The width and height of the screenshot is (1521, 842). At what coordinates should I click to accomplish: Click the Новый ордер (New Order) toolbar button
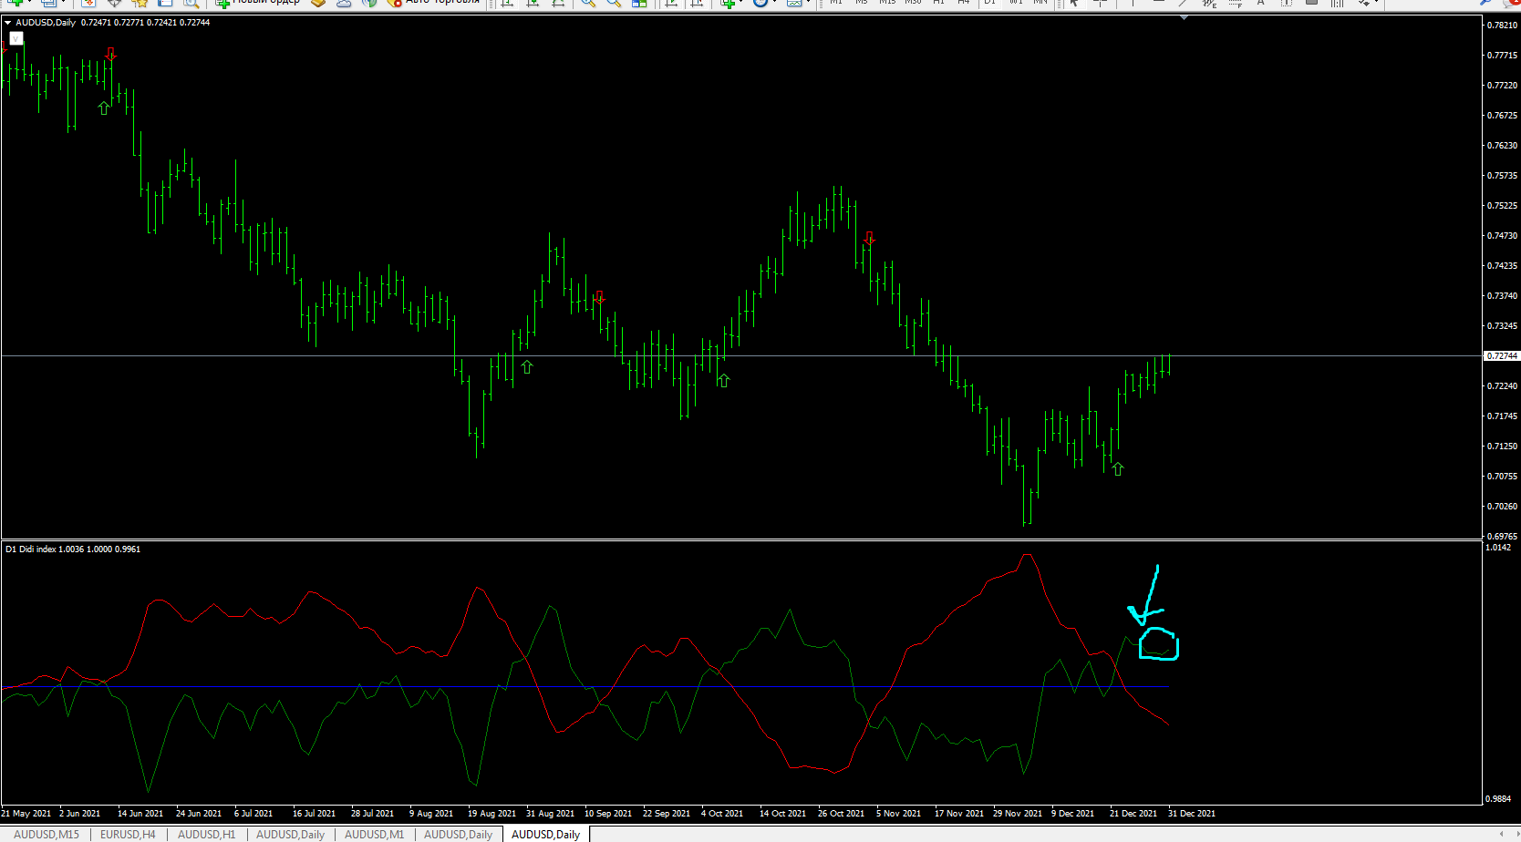point(258,3)
